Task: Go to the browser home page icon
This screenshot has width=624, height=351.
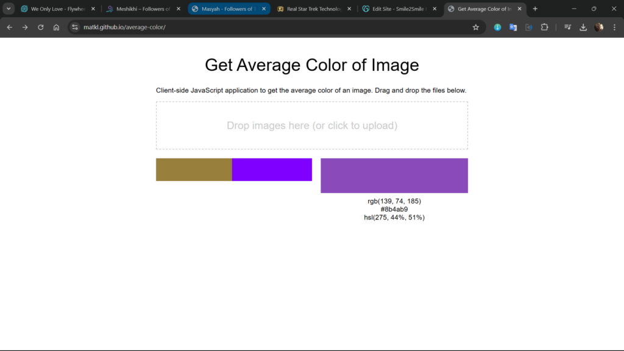Action: click(x=56, y=27)
